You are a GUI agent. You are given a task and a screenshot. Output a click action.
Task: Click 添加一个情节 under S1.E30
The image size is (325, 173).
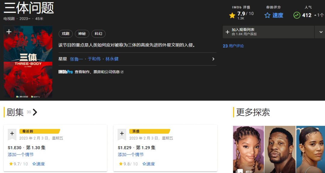[x=20, y=155]
